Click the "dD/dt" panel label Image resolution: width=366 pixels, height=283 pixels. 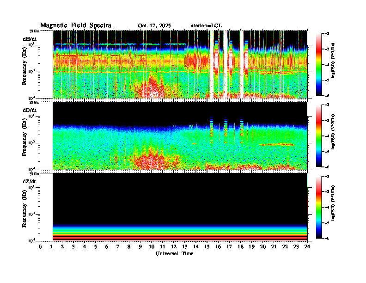[x=30, y=110]
